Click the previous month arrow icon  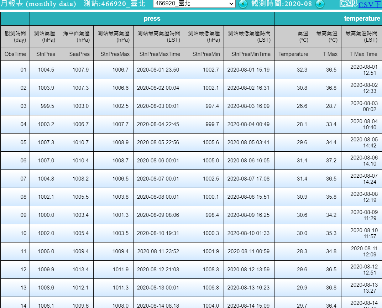tap(243, 4)
